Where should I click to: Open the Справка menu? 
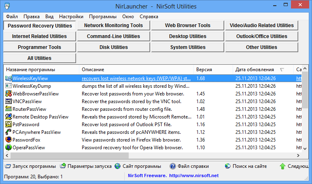coord(149,17)
